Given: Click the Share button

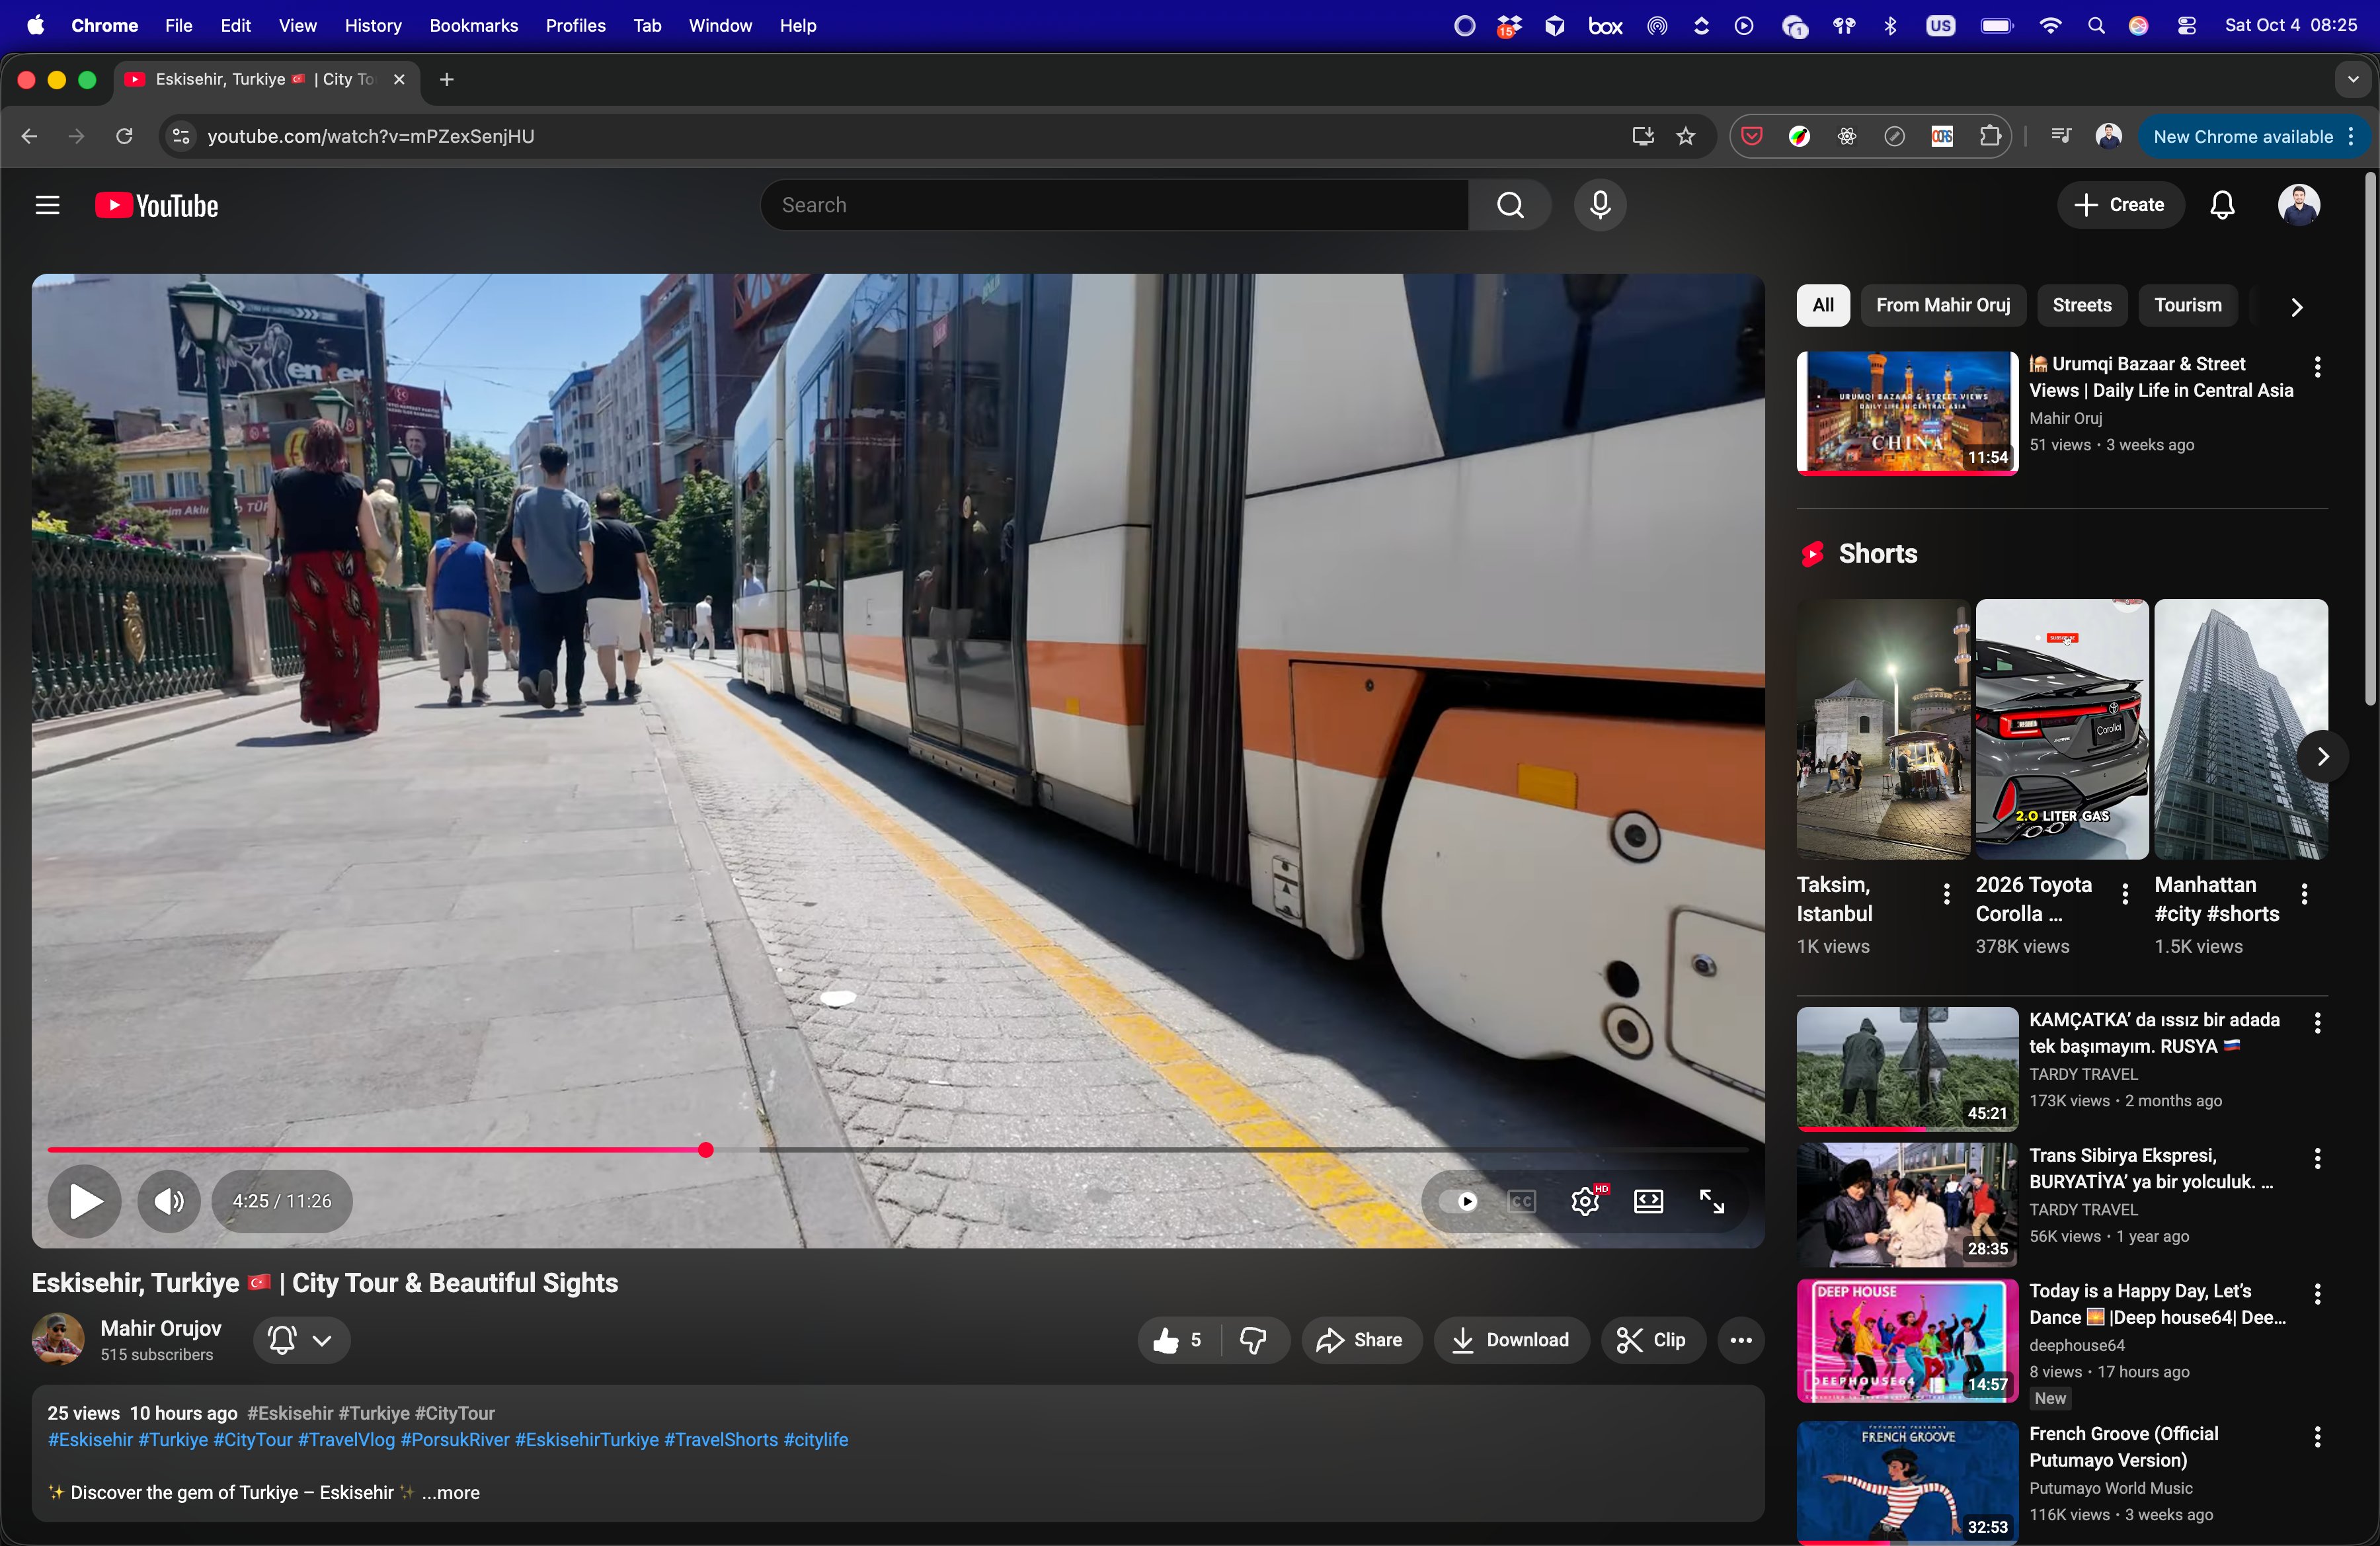Looking at the screenshot, I should pos(1361,1340).
